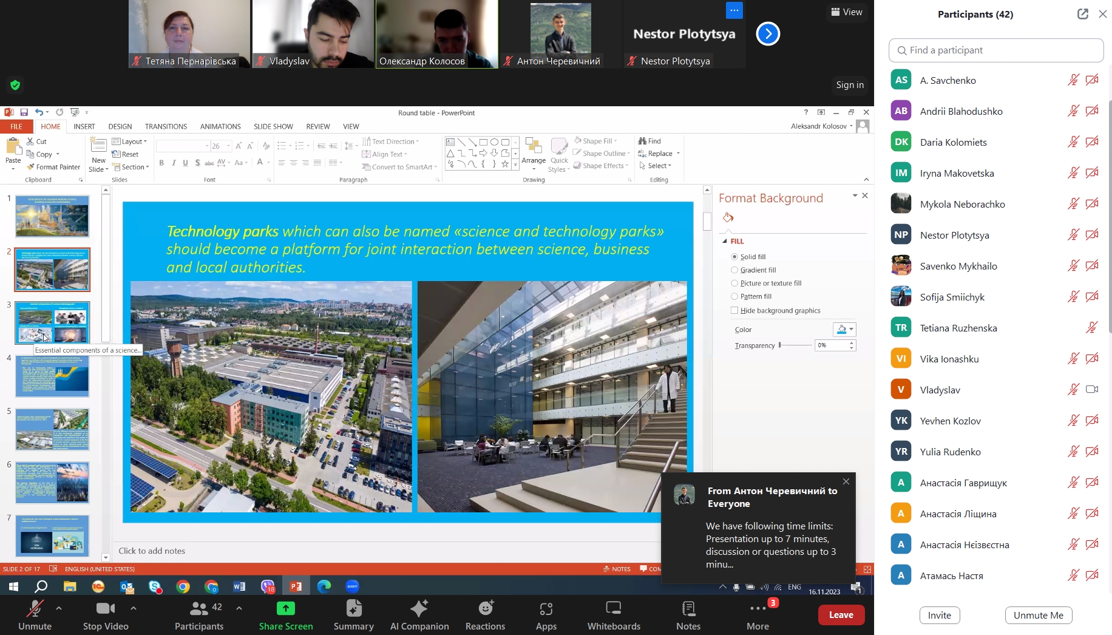1112x635 pixels.
Task: Toggle NOTES pane in PowerPoint status bar
Action: pyautogui.click(x=617, y=569)
